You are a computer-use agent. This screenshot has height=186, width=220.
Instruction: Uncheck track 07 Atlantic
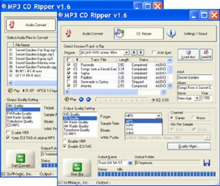click(69, 86)
